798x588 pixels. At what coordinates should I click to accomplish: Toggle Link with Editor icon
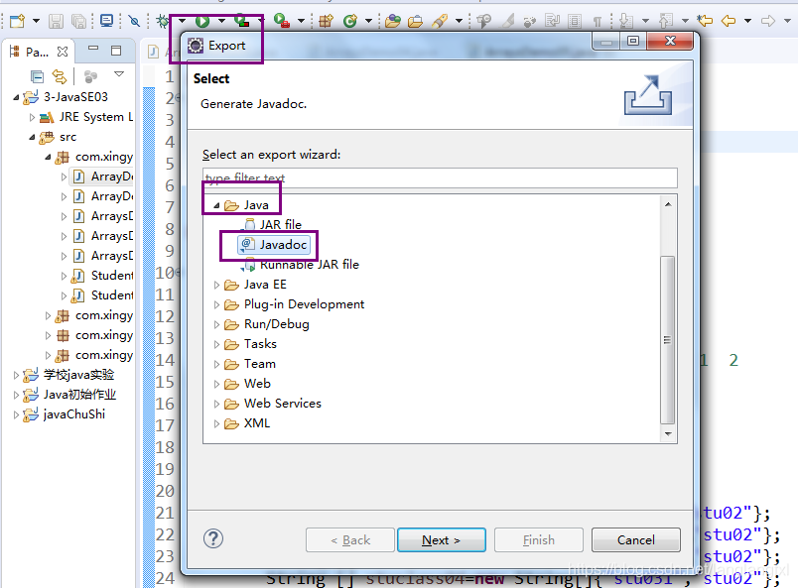coord(60,76)
